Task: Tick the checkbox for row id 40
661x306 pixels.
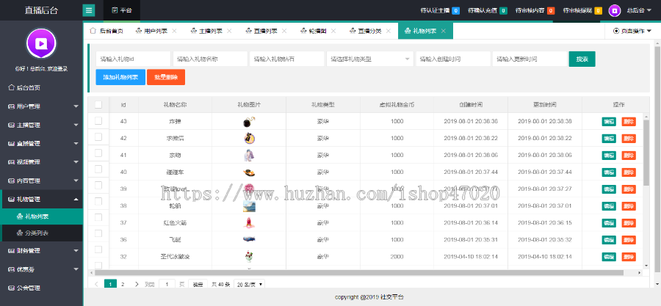Action: pos(98,170)
